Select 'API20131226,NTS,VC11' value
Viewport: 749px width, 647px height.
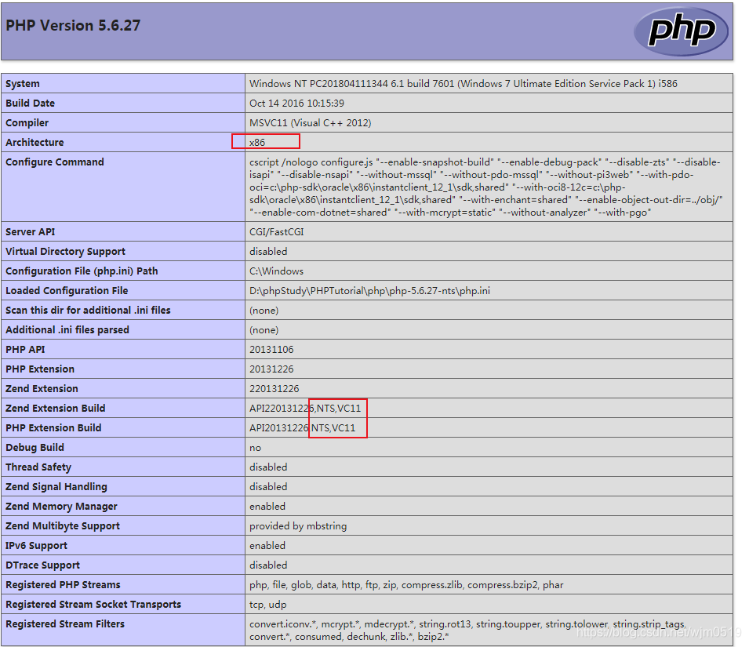(303, 428)
